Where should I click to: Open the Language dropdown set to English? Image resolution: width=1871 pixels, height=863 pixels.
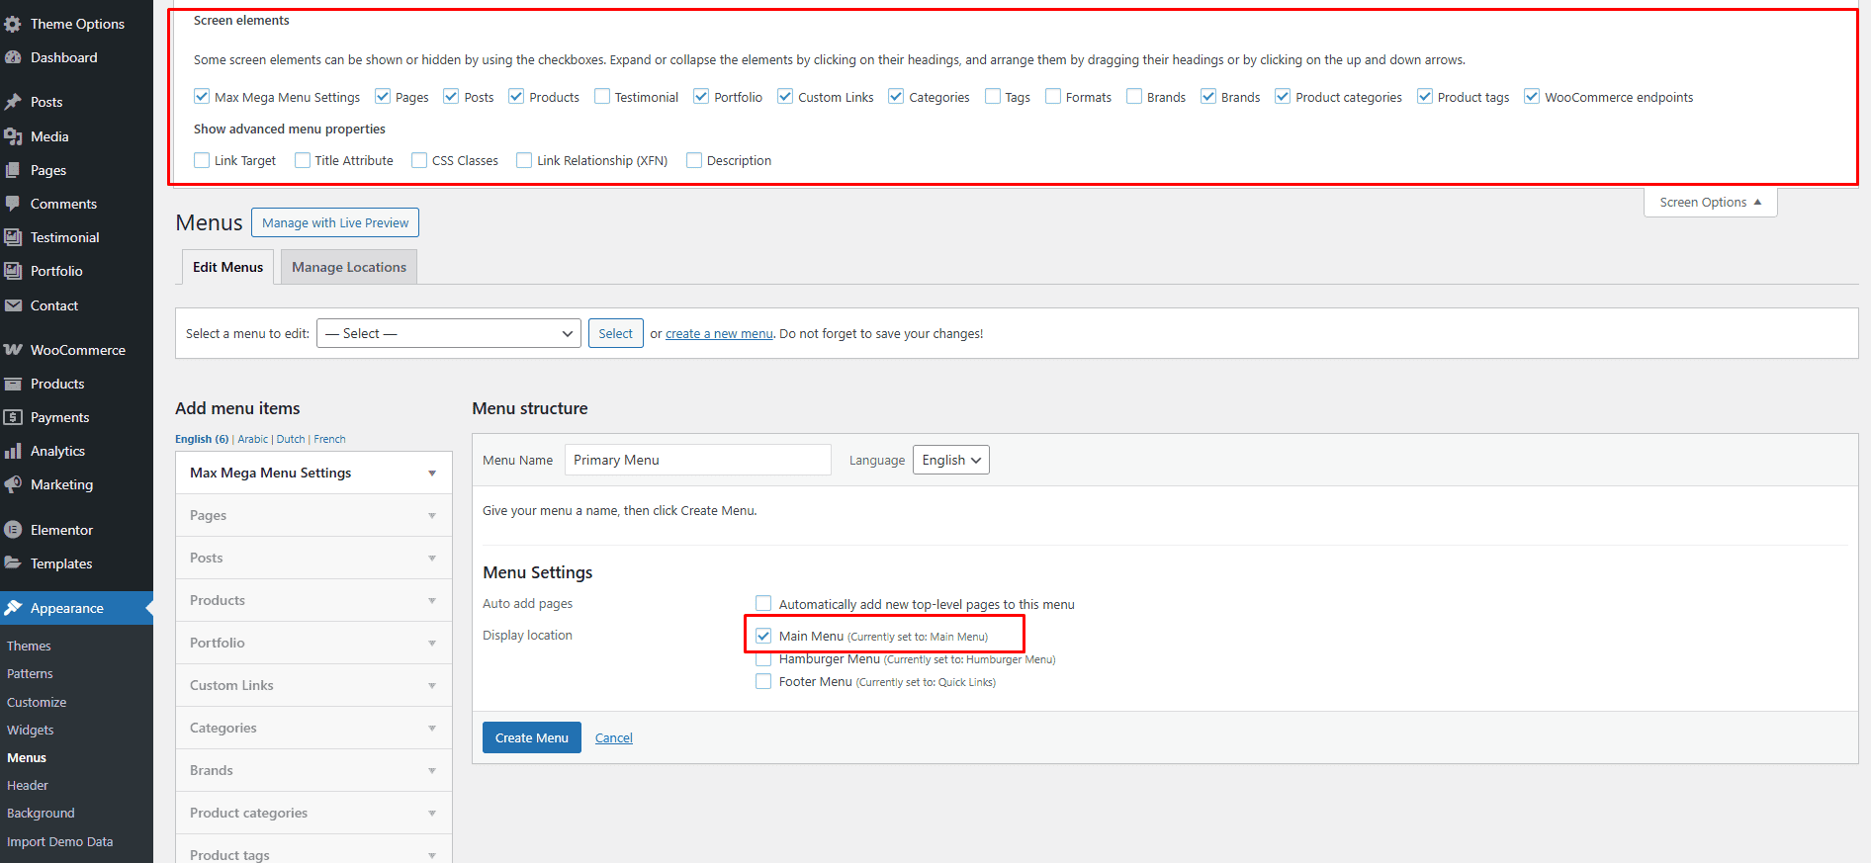pos(950,460)
